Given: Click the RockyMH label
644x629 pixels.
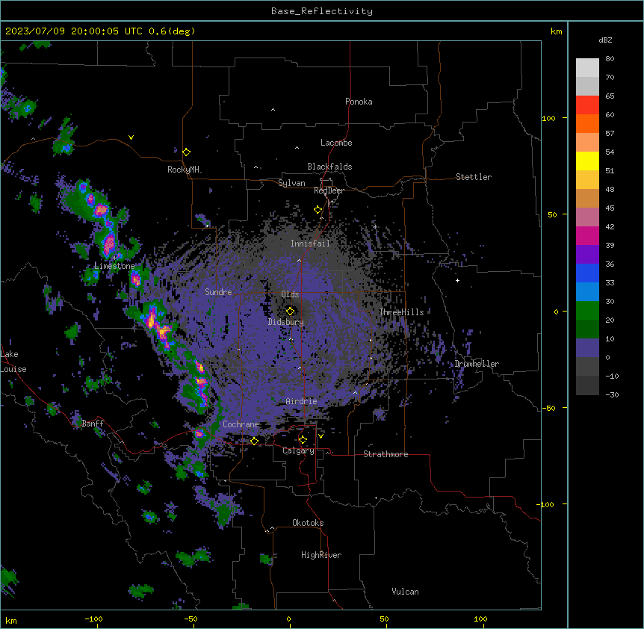Looking at the screenshot, I should point(183,170).
